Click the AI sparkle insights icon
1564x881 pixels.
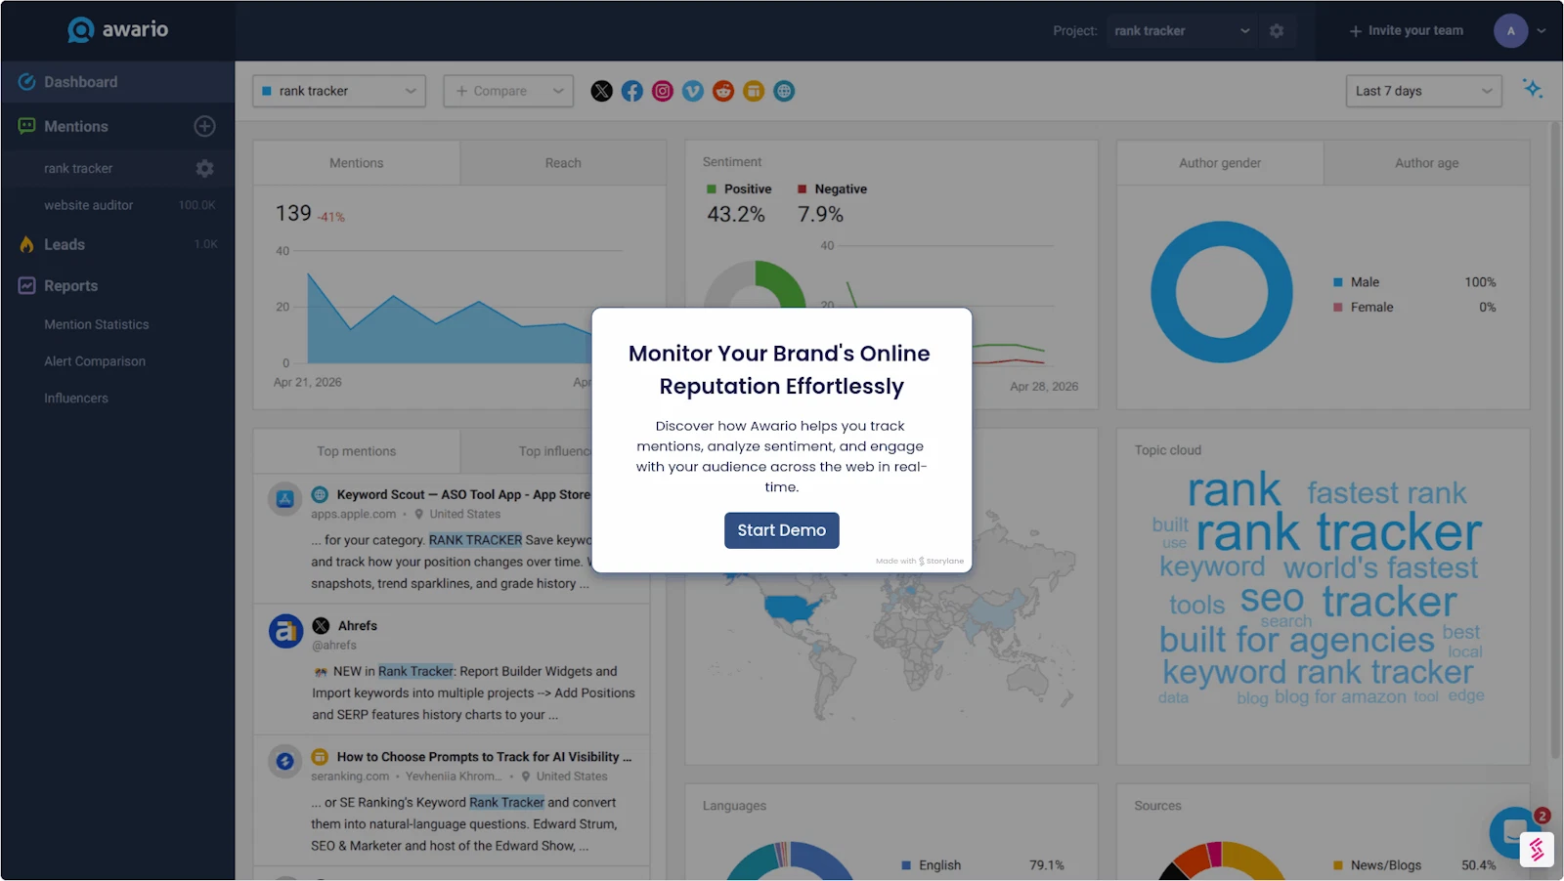[1533, 89]
